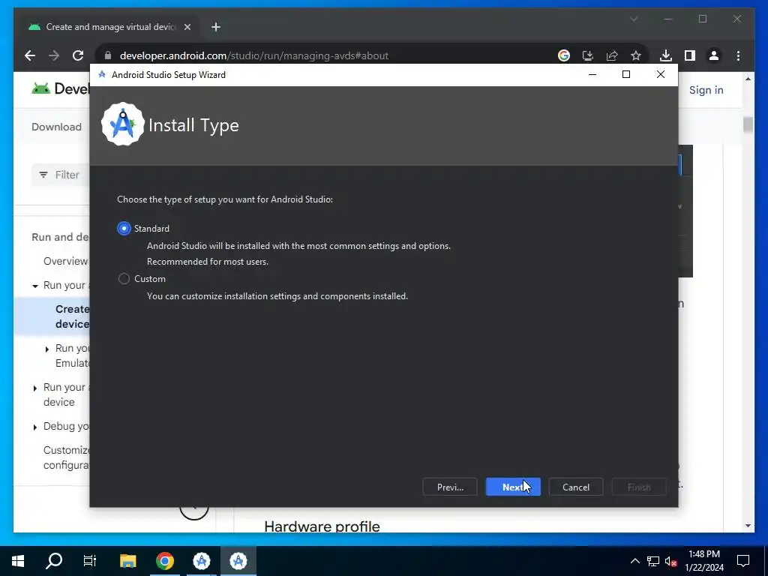Click Chrome forward navigation arrow
This screenshot has height=576, width=768.
click(54, 55)
